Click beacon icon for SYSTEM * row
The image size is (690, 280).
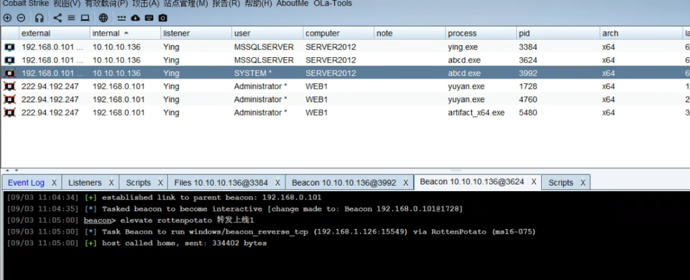click(x=9, y=73)
